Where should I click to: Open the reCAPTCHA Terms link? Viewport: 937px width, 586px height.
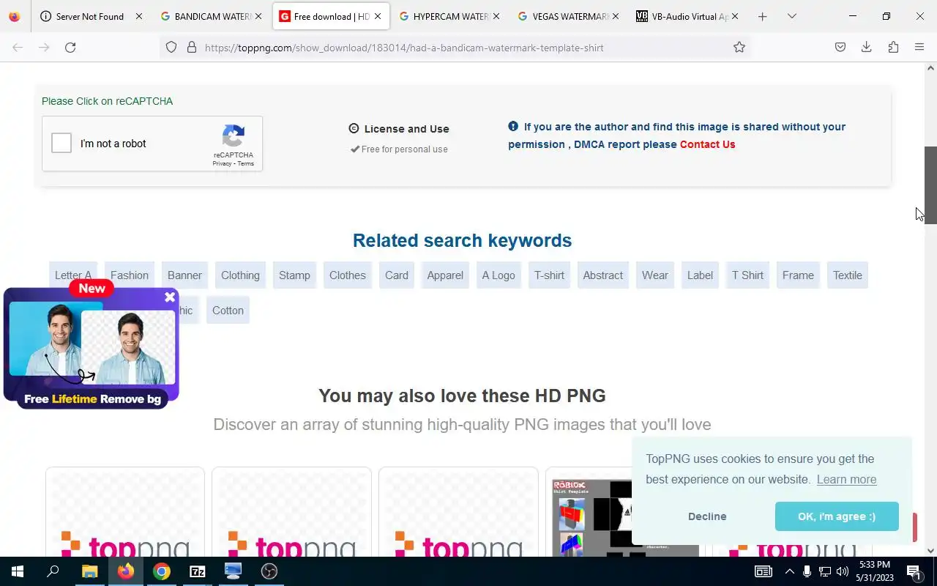click(x=246, y=163)
